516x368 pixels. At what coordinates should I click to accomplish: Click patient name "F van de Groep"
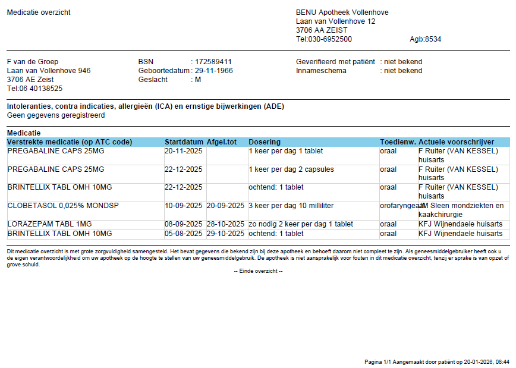(x=33, y=62)
